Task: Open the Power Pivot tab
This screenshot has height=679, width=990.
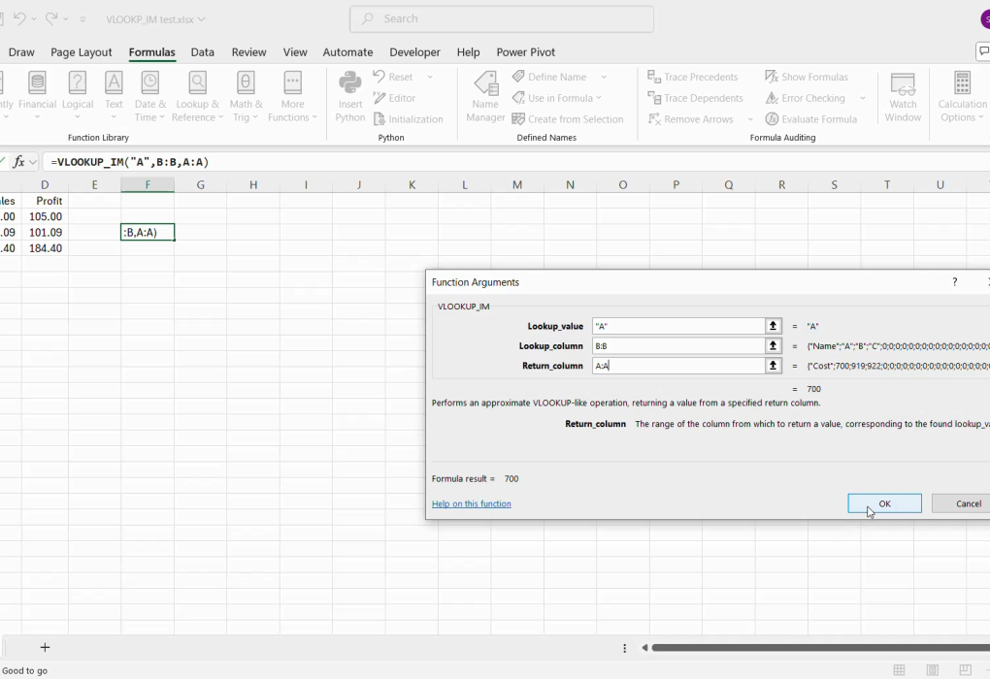Action: tap(525, 52)
